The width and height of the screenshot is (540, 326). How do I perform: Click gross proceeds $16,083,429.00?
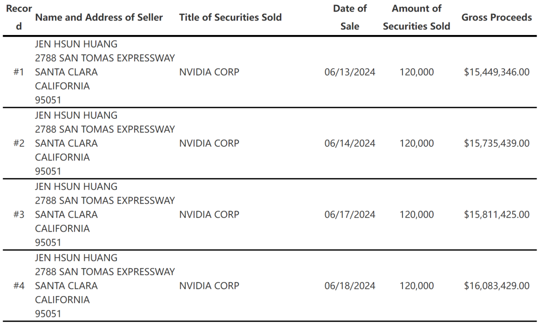coord(496,286)
